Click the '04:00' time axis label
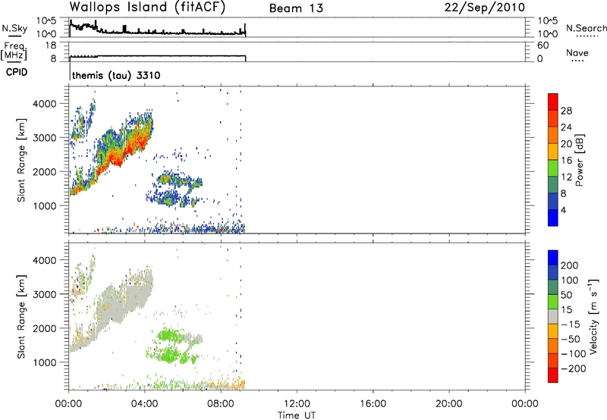Screen dimensions: 607x420 (x=145, y=404)
